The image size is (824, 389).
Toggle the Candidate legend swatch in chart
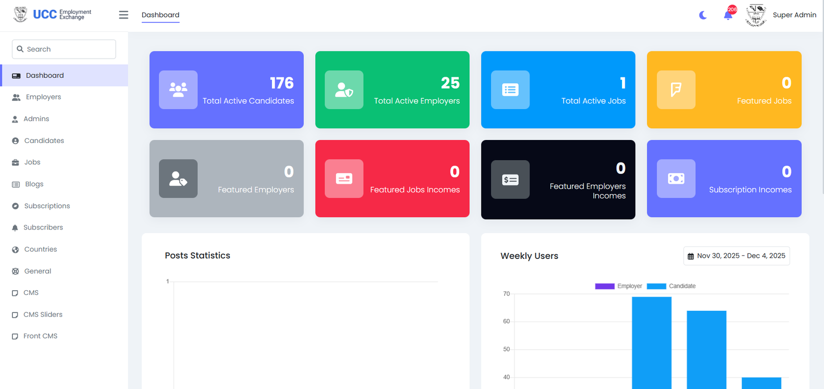coord(657,286)
